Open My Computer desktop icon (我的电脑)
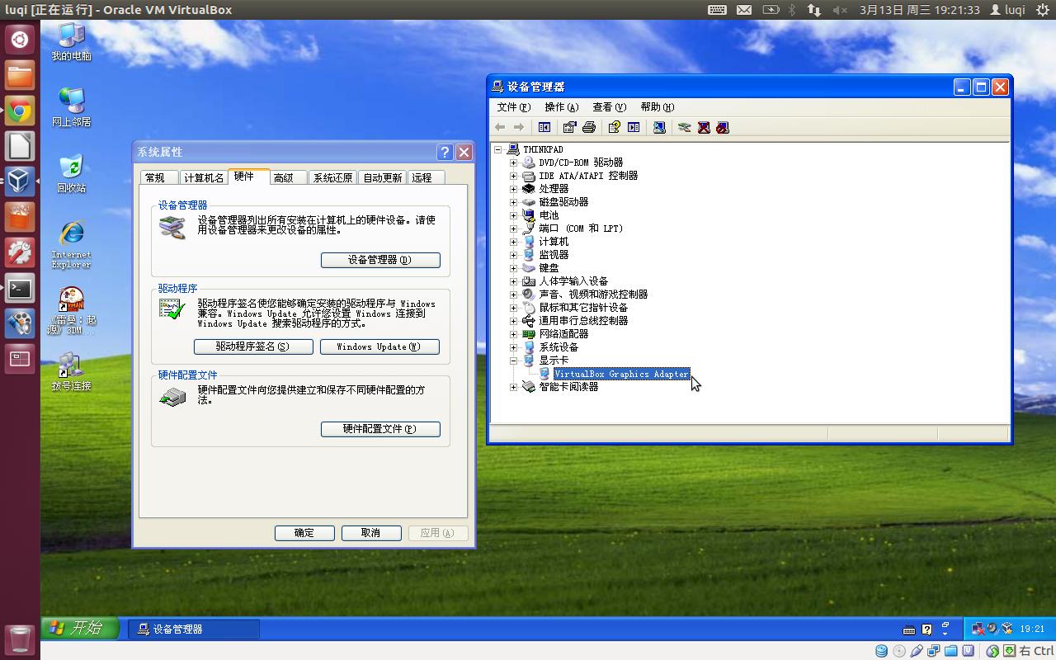 [72, 41]
